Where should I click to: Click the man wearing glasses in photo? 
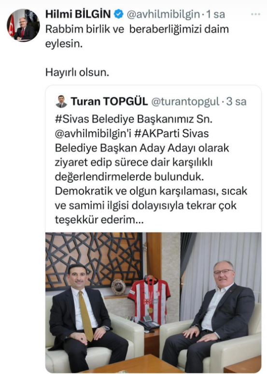tap(210, 315)
